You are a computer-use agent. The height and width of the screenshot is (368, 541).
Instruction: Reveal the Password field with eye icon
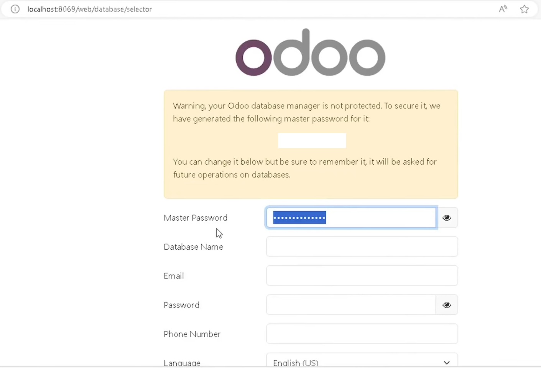pyautogui.click(x=447, y=305)
